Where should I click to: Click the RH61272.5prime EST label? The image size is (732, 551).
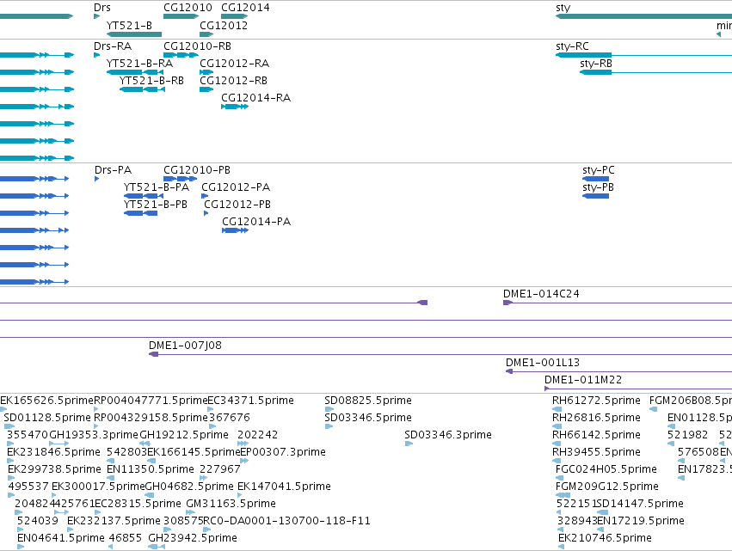click(596, 401)
